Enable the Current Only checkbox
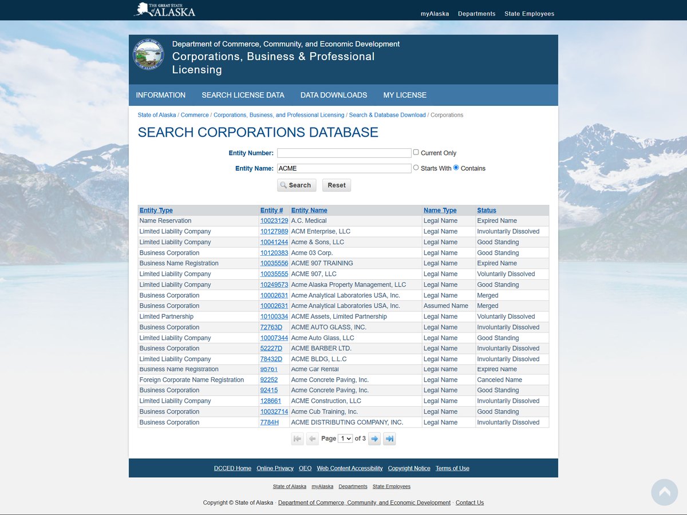This screenshot has height=515, width=687. point(416,152)
